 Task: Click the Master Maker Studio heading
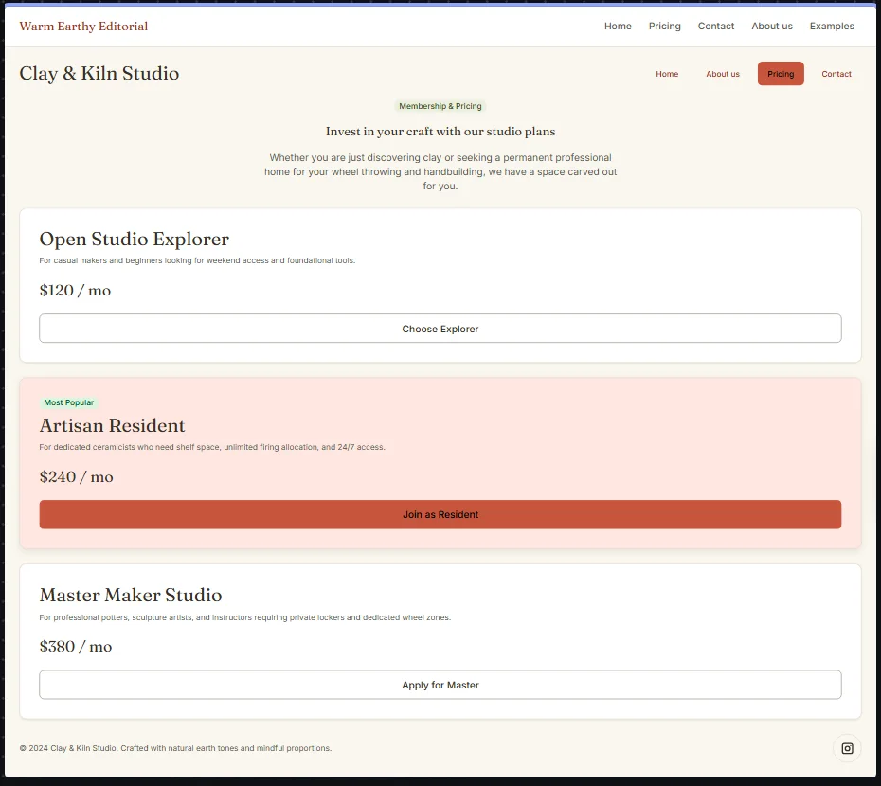click(x=131, y=595)
